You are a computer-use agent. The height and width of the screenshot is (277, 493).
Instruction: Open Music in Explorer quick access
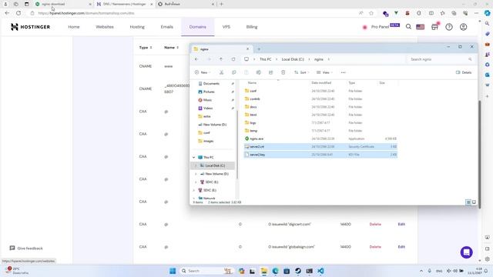point(207,100)
